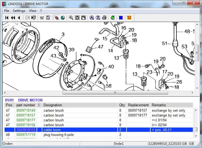Open the File menu
202x148 pixels.
pos(6,11)
